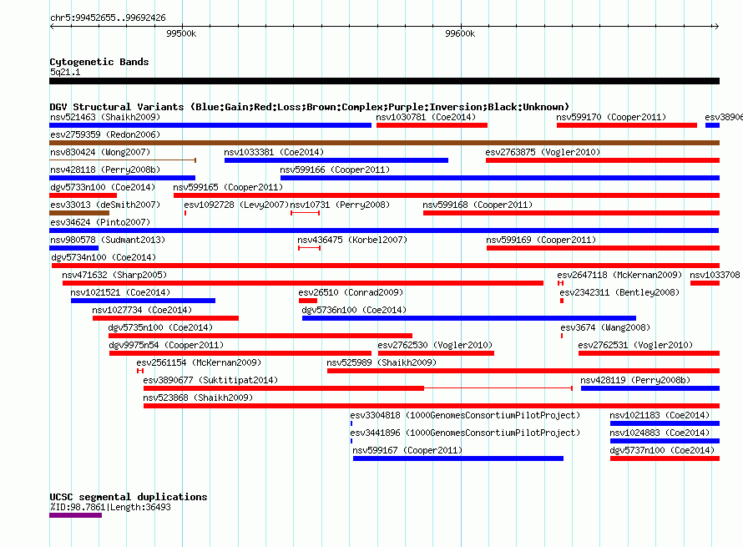Click dgv5737n100 (Coe2014) label
The width and height of the screenshot is (743, 547).
662,450
